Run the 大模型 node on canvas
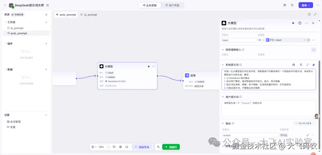Viewport: 322px width, 155px height. click(x=149, y=67)
